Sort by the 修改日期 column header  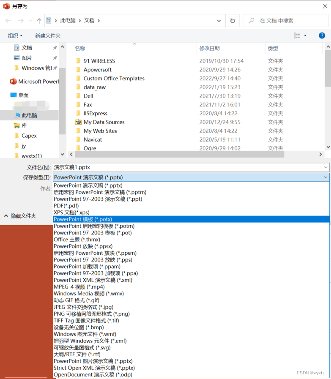209,48
